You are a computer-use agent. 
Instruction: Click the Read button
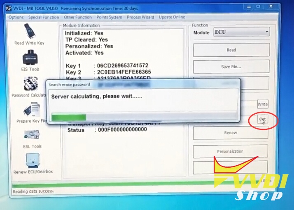tap(231, 50)
